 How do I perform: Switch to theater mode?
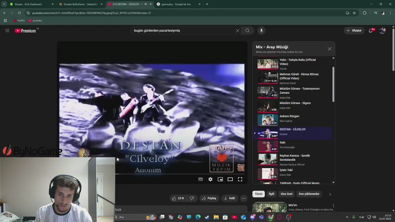tap(230, 179)
